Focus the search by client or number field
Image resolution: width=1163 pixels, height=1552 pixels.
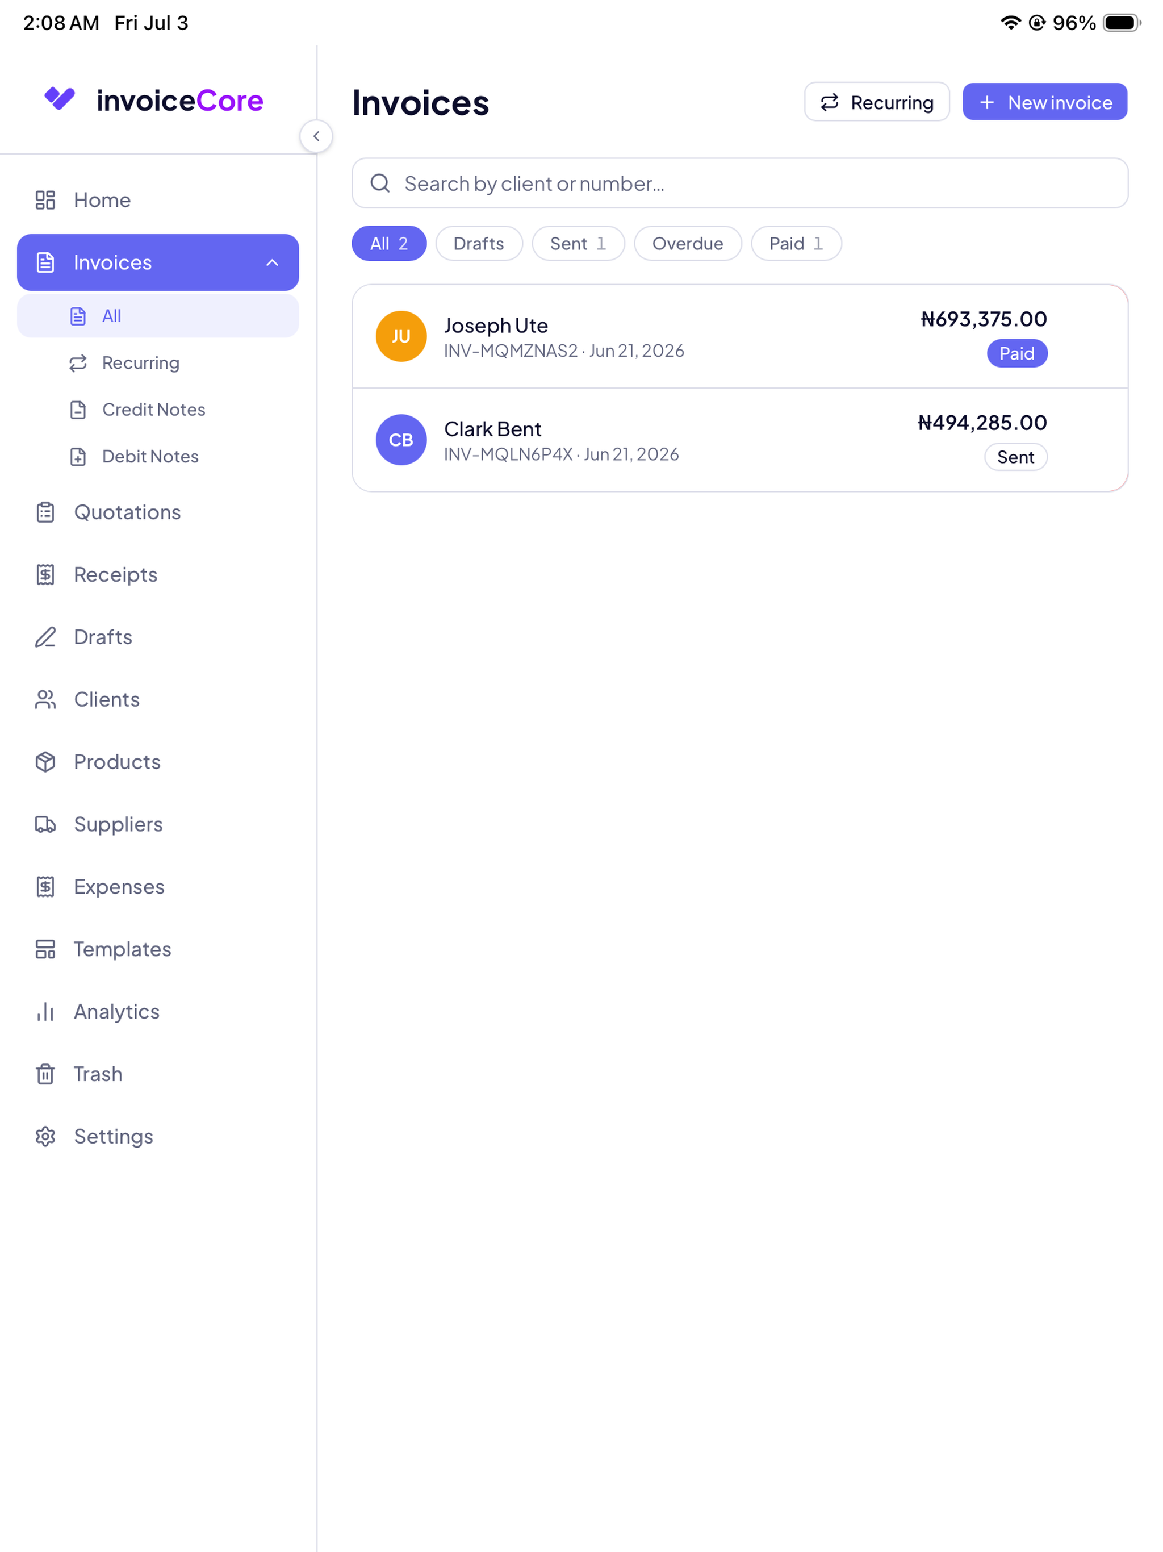(739, 183)
